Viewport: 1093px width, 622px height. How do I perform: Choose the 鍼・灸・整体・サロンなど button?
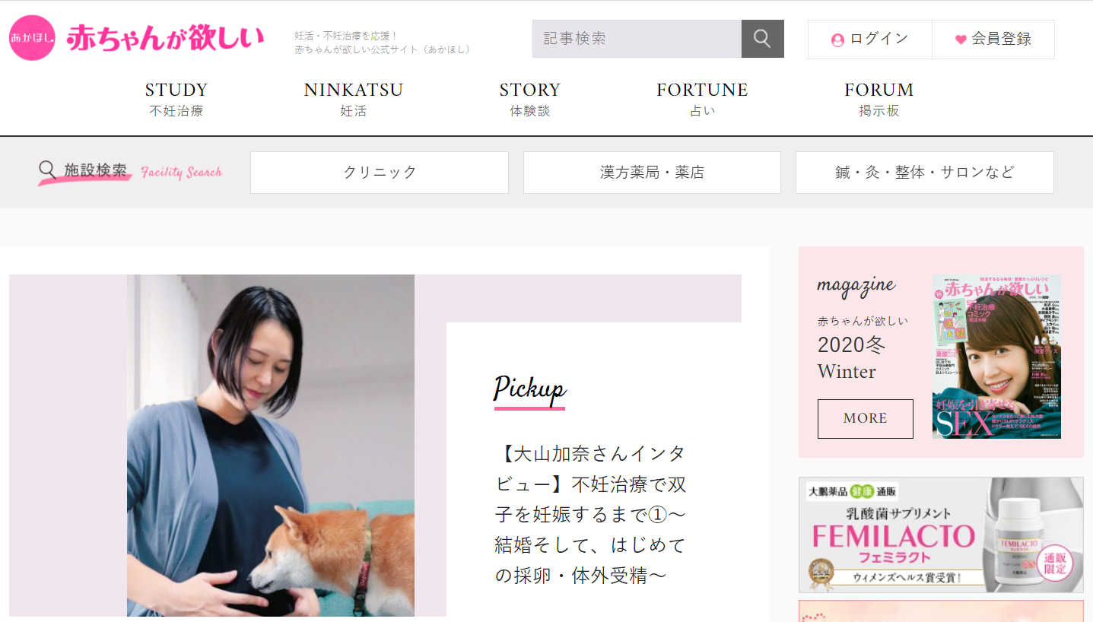pyautogui.click(x=925, y=173)
